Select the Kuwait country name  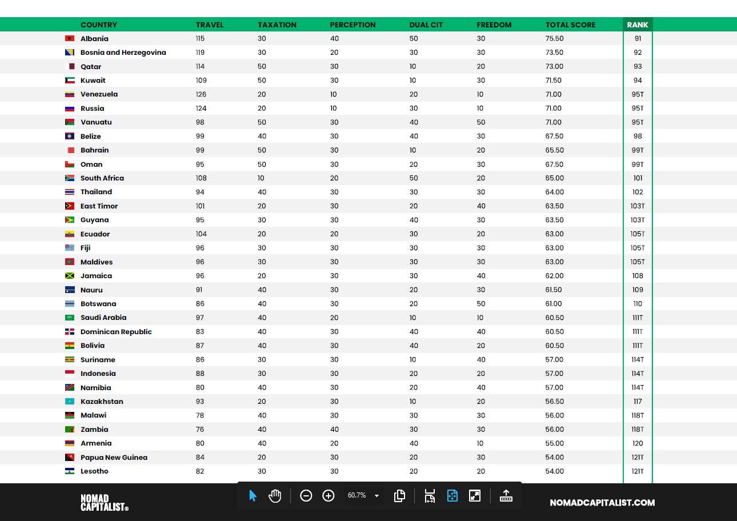pyautogui.click(x=93, y=81)
